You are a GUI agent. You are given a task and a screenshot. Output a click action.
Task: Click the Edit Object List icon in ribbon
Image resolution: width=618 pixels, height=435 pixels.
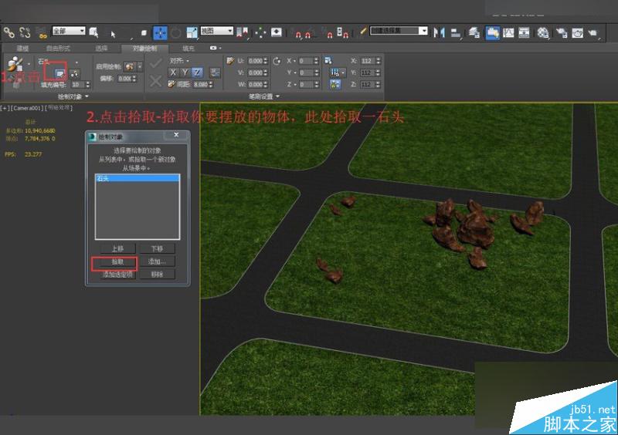click(x=59, y=72)
